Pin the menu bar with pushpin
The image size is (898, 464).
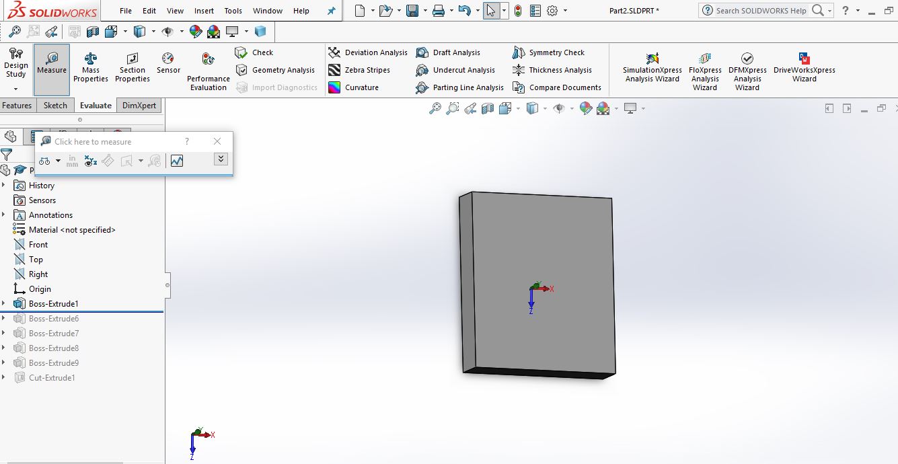331,11
